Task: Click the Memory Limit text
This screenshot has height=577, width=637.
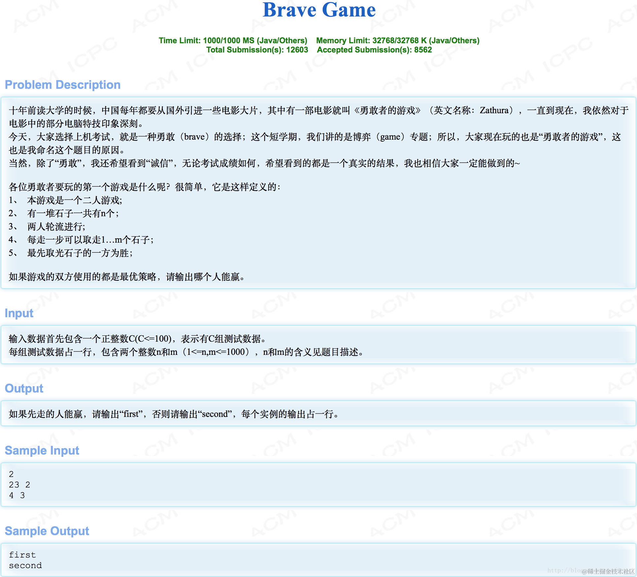Action: (398, 41)
